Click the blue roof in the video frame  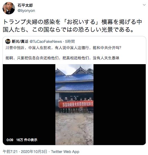click(74, 82)
